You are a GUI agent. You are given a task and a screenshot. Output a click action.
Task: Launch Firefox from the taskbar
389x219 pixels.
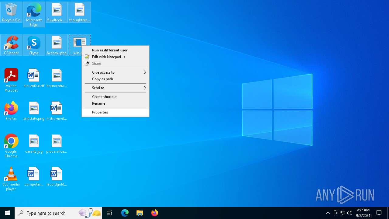[155, 213]
